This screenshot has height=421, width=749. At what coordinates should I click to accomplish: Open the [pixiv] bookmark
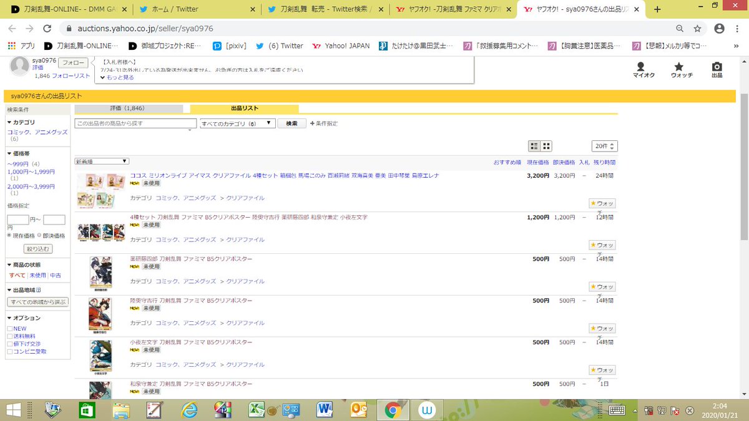coord(231,46)
